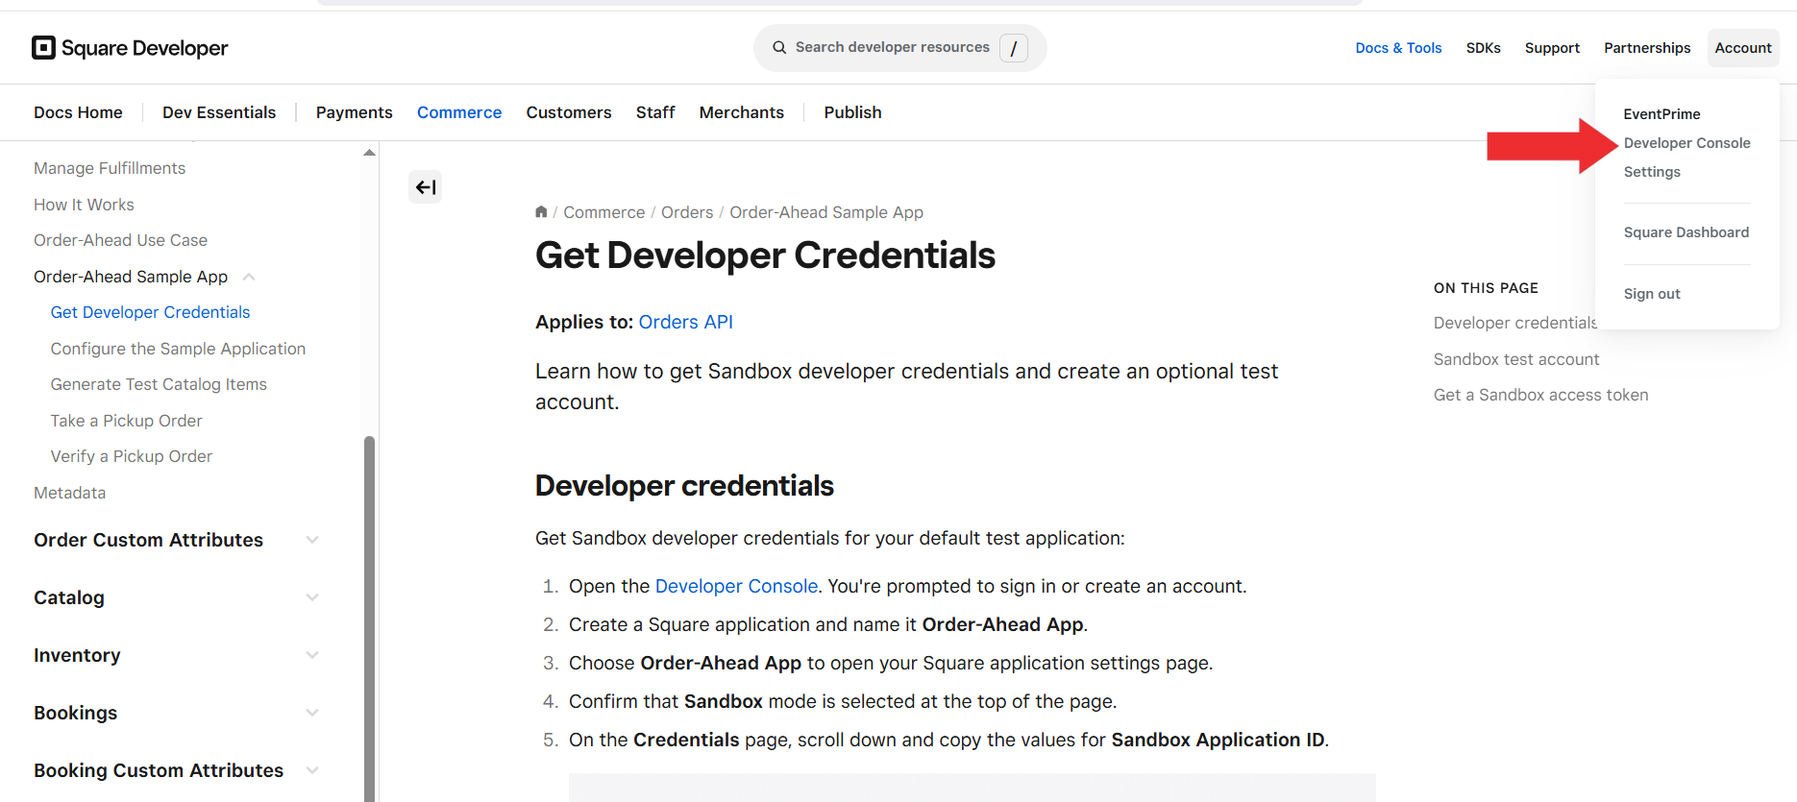Expand the Bookings chevron
This screenshot has height=802, width=1797.
pyautogui.click(x=312, y=713)
